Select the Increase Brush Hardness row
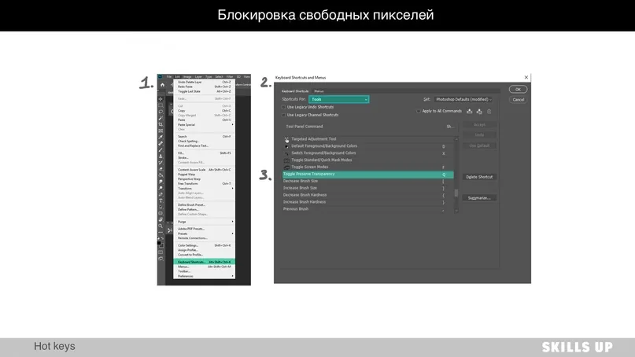635x357 pixels. 367,202
